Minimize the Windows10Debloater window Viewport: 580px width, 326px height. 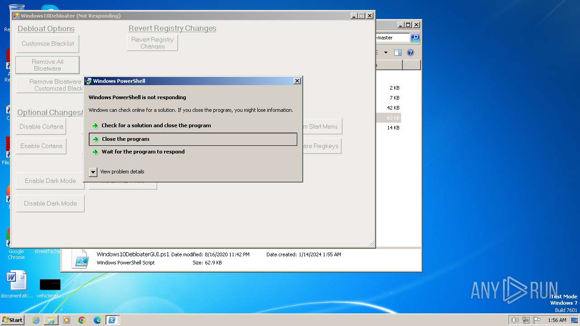[353, 15]
